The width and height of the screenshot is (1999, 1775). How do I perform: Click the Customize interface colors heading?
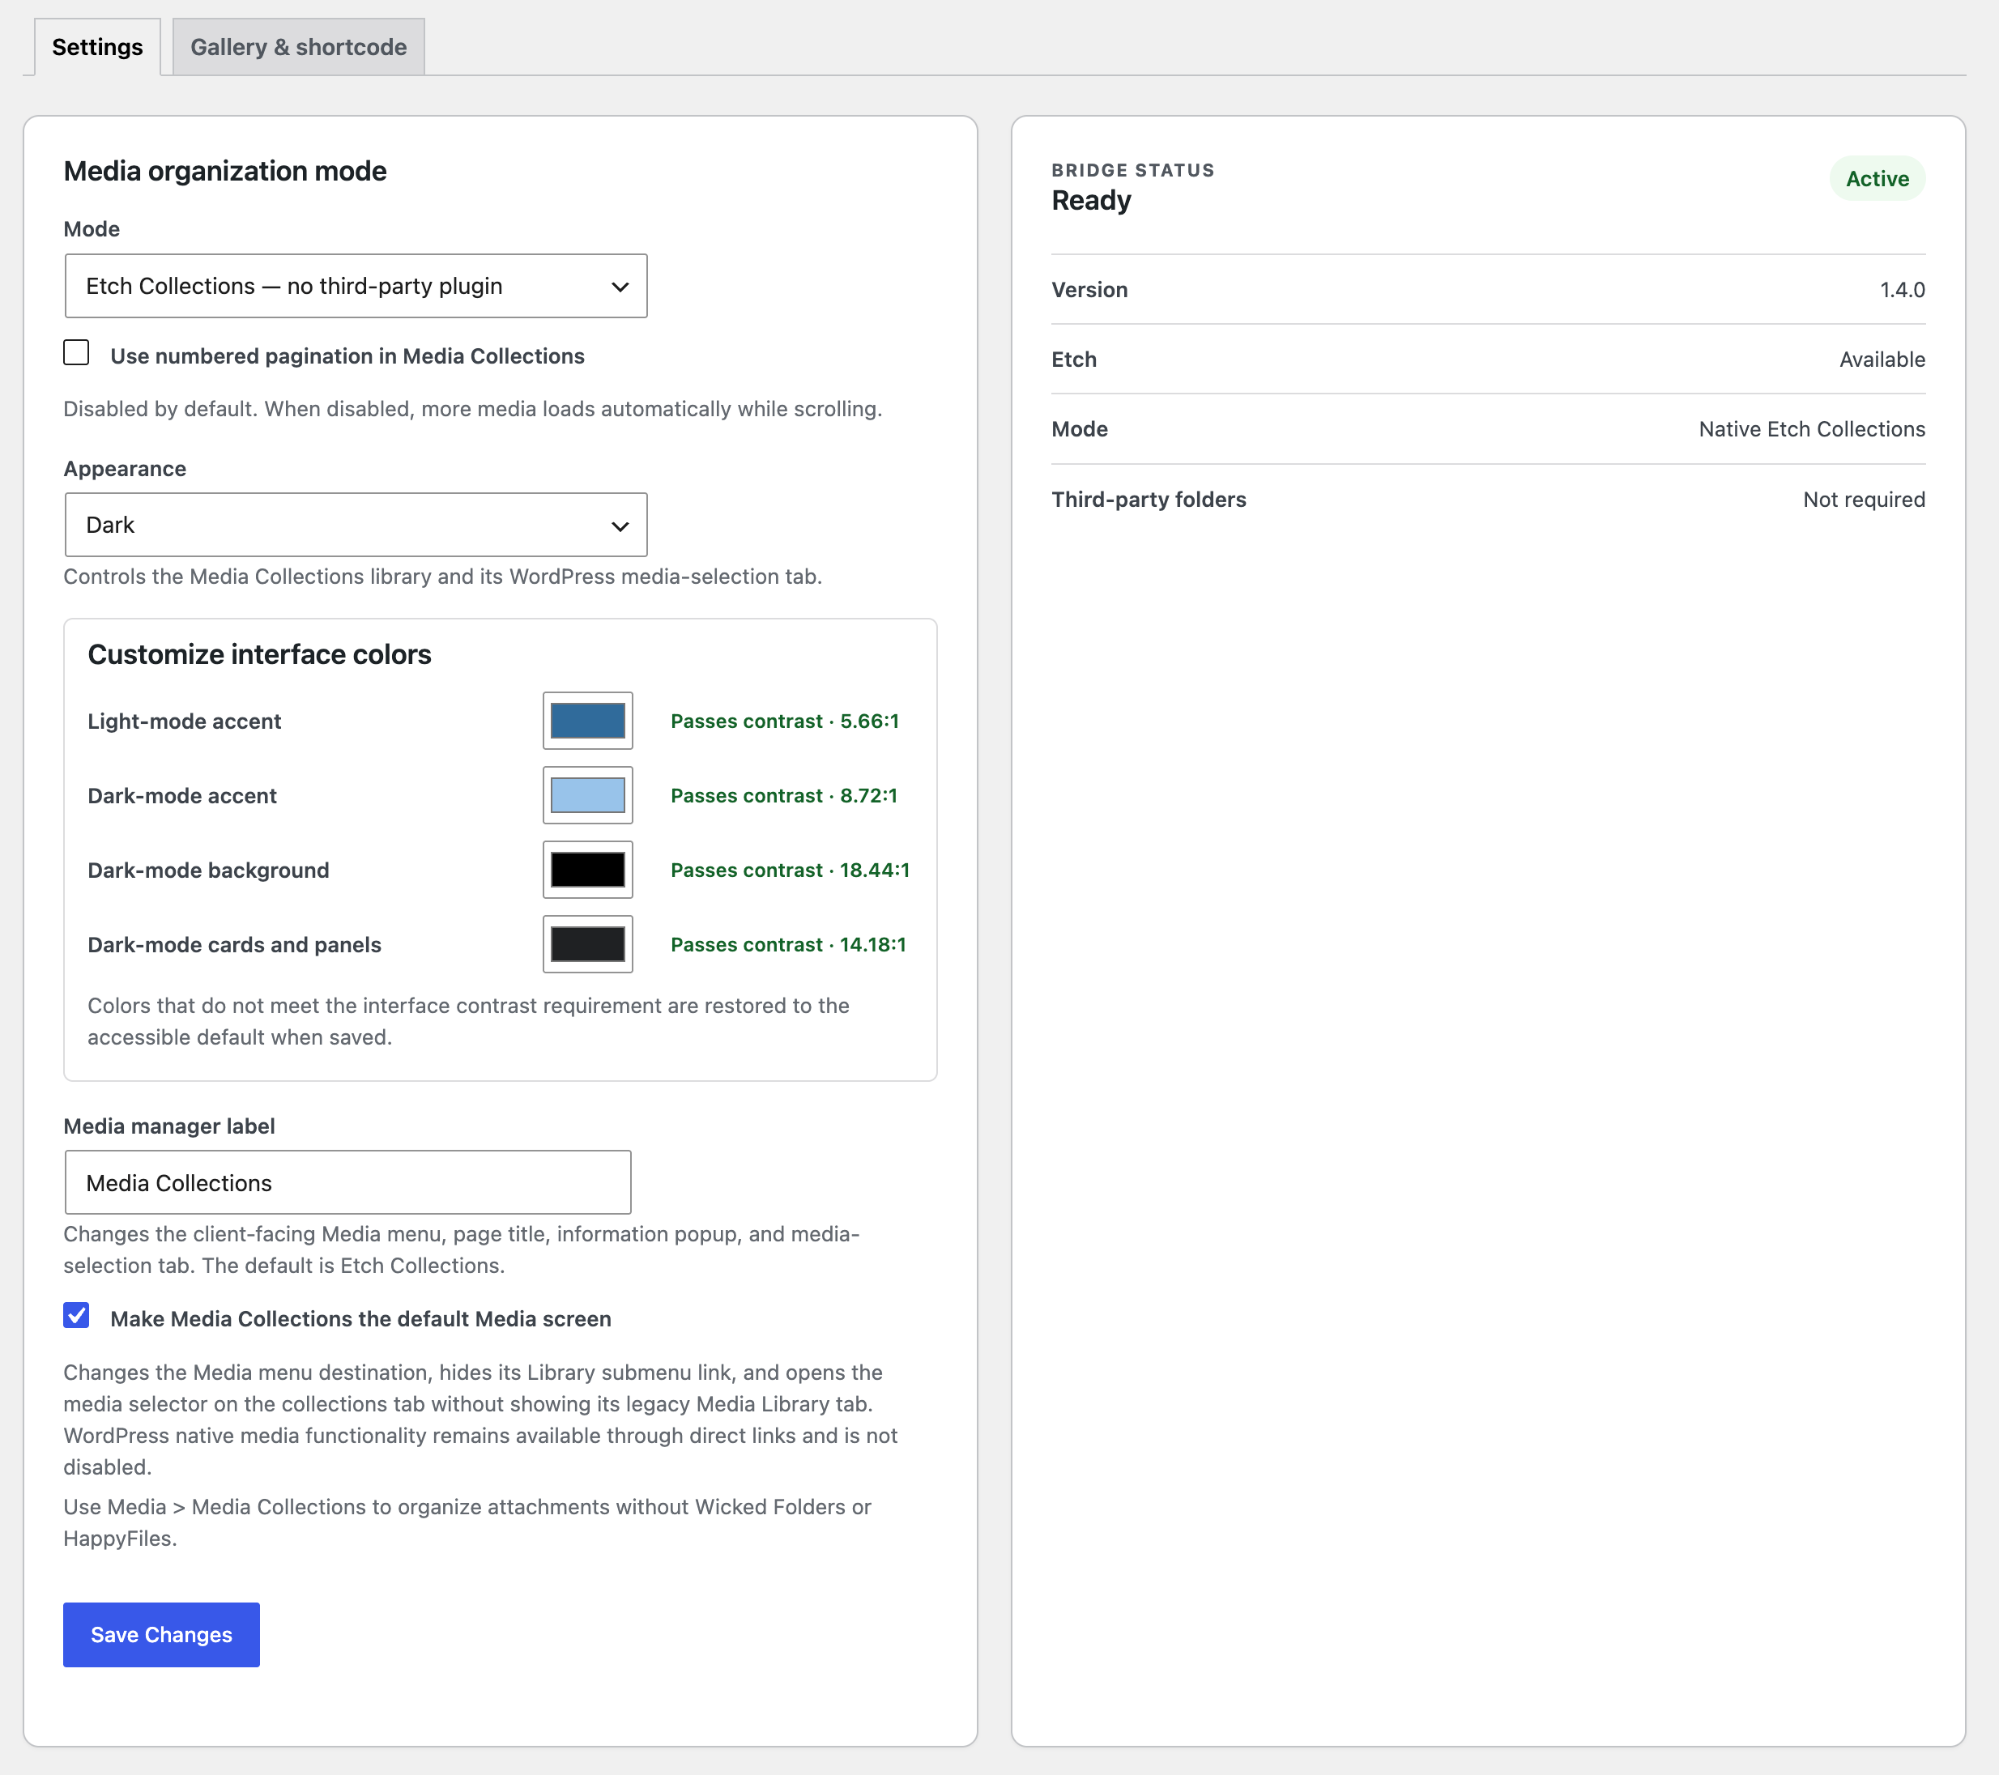pyautogui.click(x=259, y=654)
